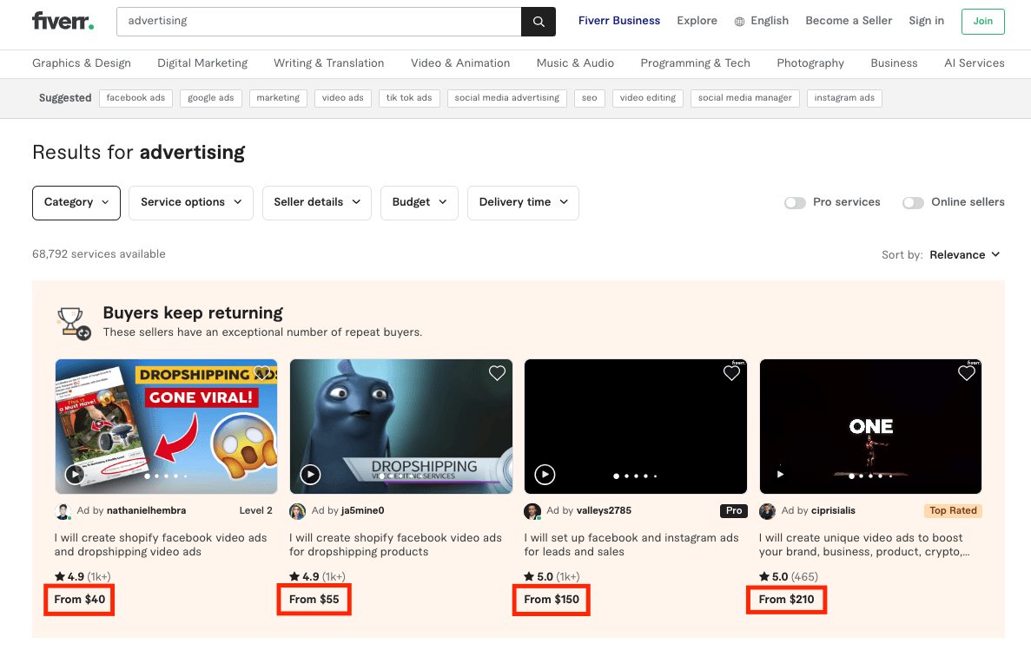Click the green Join button
The height and width of the screenshot is (650, 1031).
[x=983, y=22]
